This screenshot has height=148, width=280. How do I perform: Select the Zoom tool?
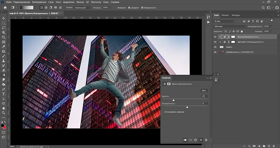[3, 113]
